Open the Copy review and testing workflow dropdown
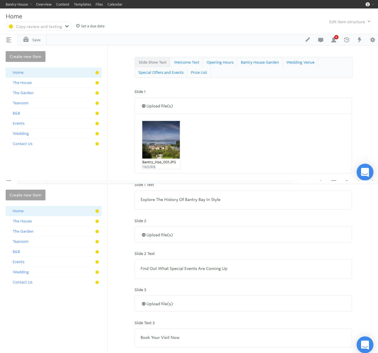Image resolution: width=378 pixels, height=353 pixels. tap(39, 26)
